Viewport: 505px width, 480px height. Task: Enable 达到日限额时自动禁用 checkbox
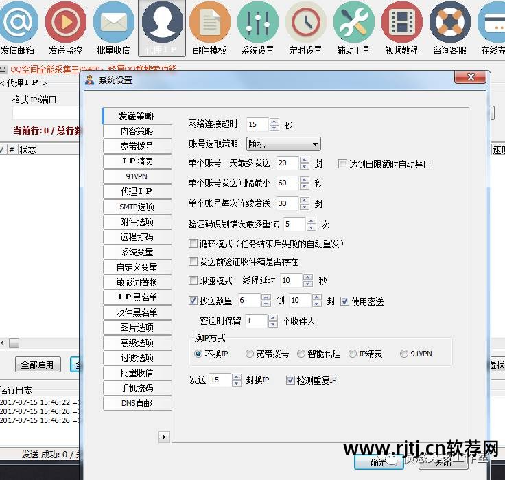point(342,164)
